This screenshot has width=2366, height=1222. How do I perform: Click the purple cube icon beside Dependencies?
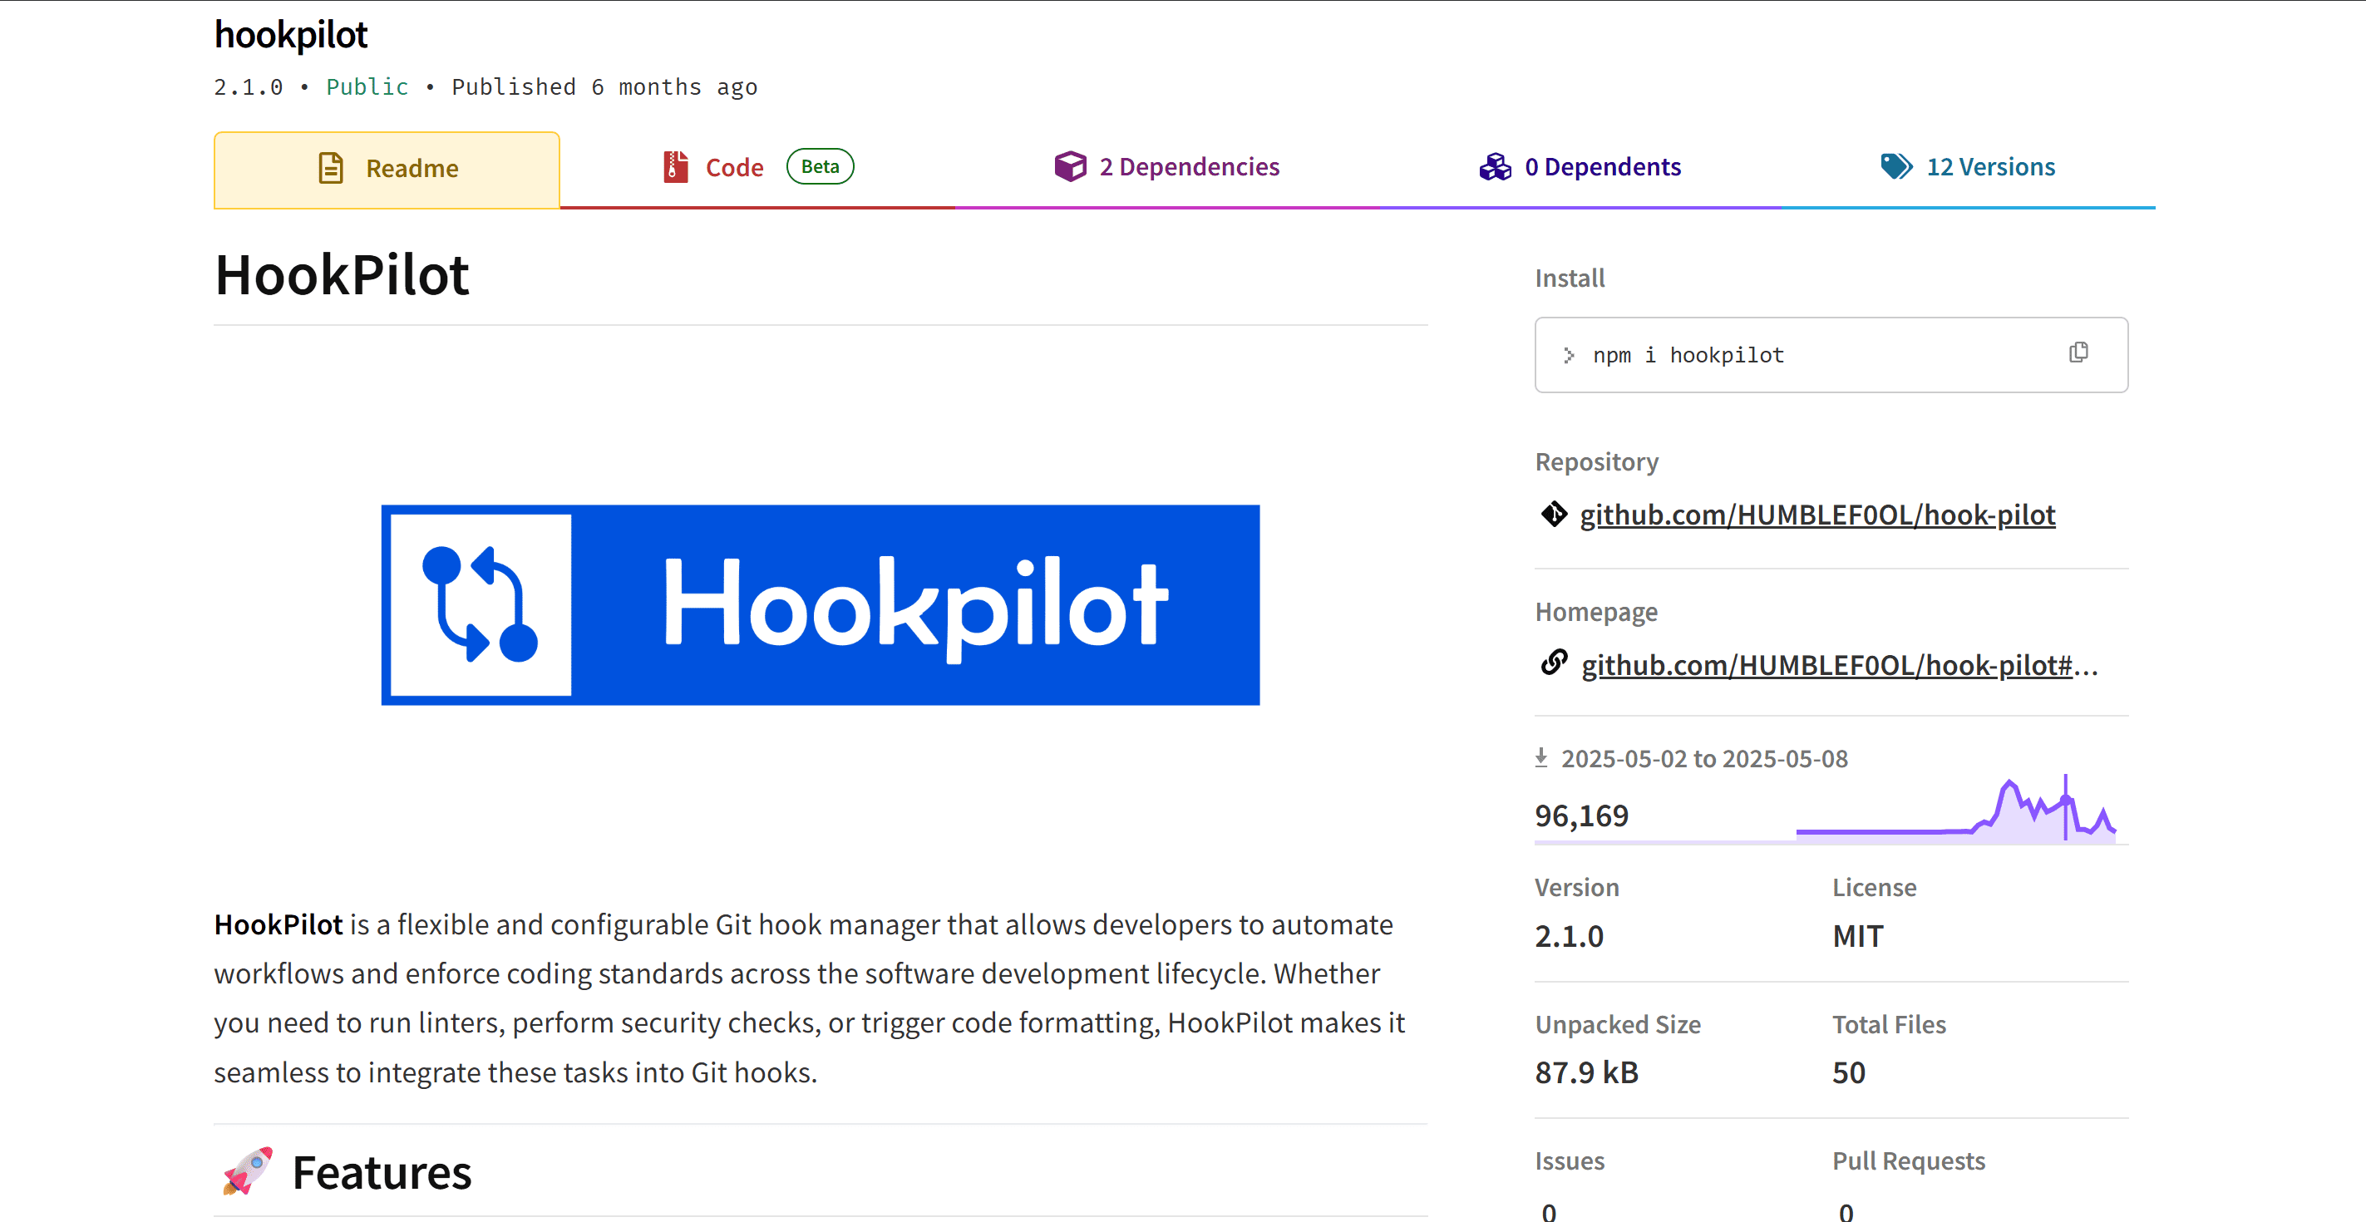tap(1069, 166)
